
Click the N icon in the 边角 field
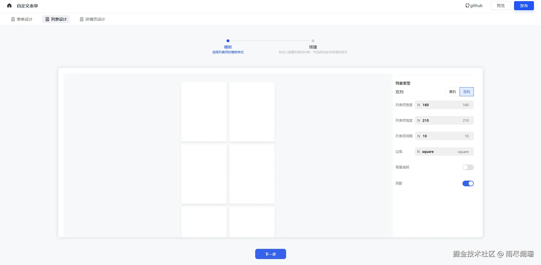(419, 151)
